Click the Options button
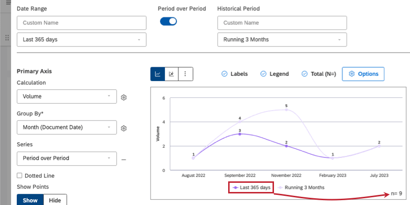Screen dimensions: 410x205 pyautogui.click(x=363, y=74)
